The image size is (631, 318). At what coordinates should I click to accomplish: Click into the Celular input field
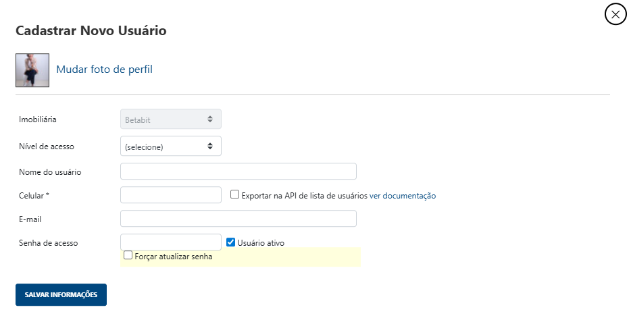click(x=170, y=195)
